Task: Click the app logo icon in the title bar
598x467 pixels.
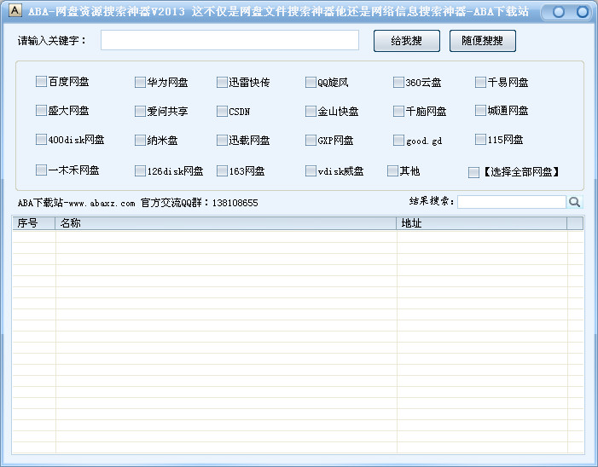Action: [15, 10]
